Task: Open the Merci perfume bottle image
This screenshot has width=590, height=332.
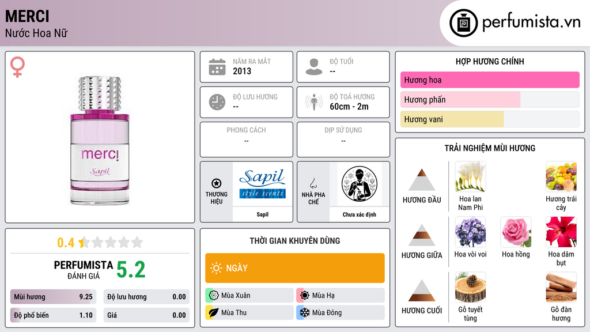Action: 100,141
